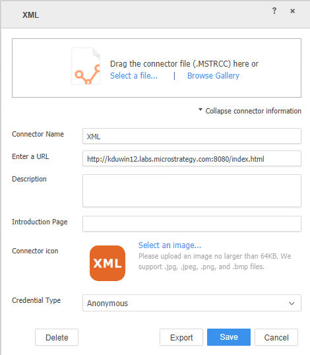Open the Browse Gallery link
This screenshot has height=355, width=310.
(213, 76)
